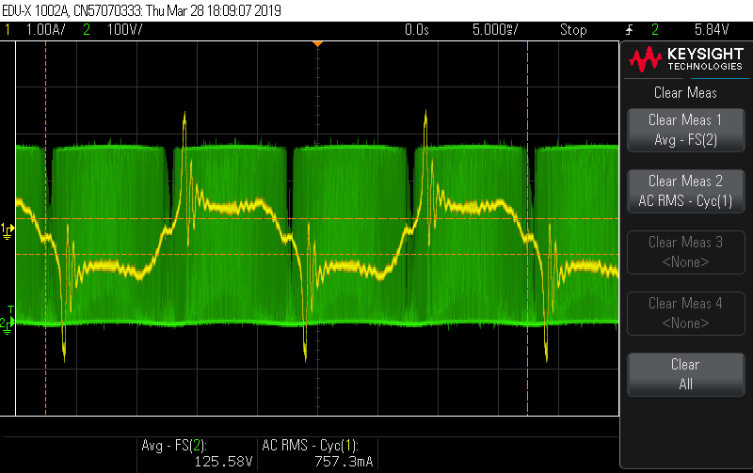Click the Keysight Technologies logo
The height and width of the screenshot is (473, 753).
pyautogui.click(x=686, y=59)
